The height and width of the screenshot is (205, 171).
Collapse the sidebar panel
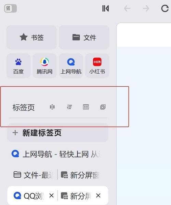[106, 9]
